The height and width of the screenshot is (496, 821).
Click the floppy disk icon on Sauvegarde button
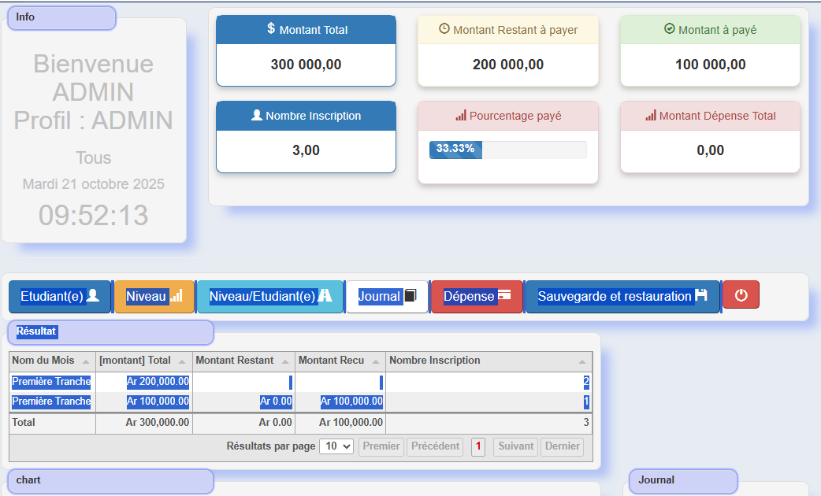701,296
